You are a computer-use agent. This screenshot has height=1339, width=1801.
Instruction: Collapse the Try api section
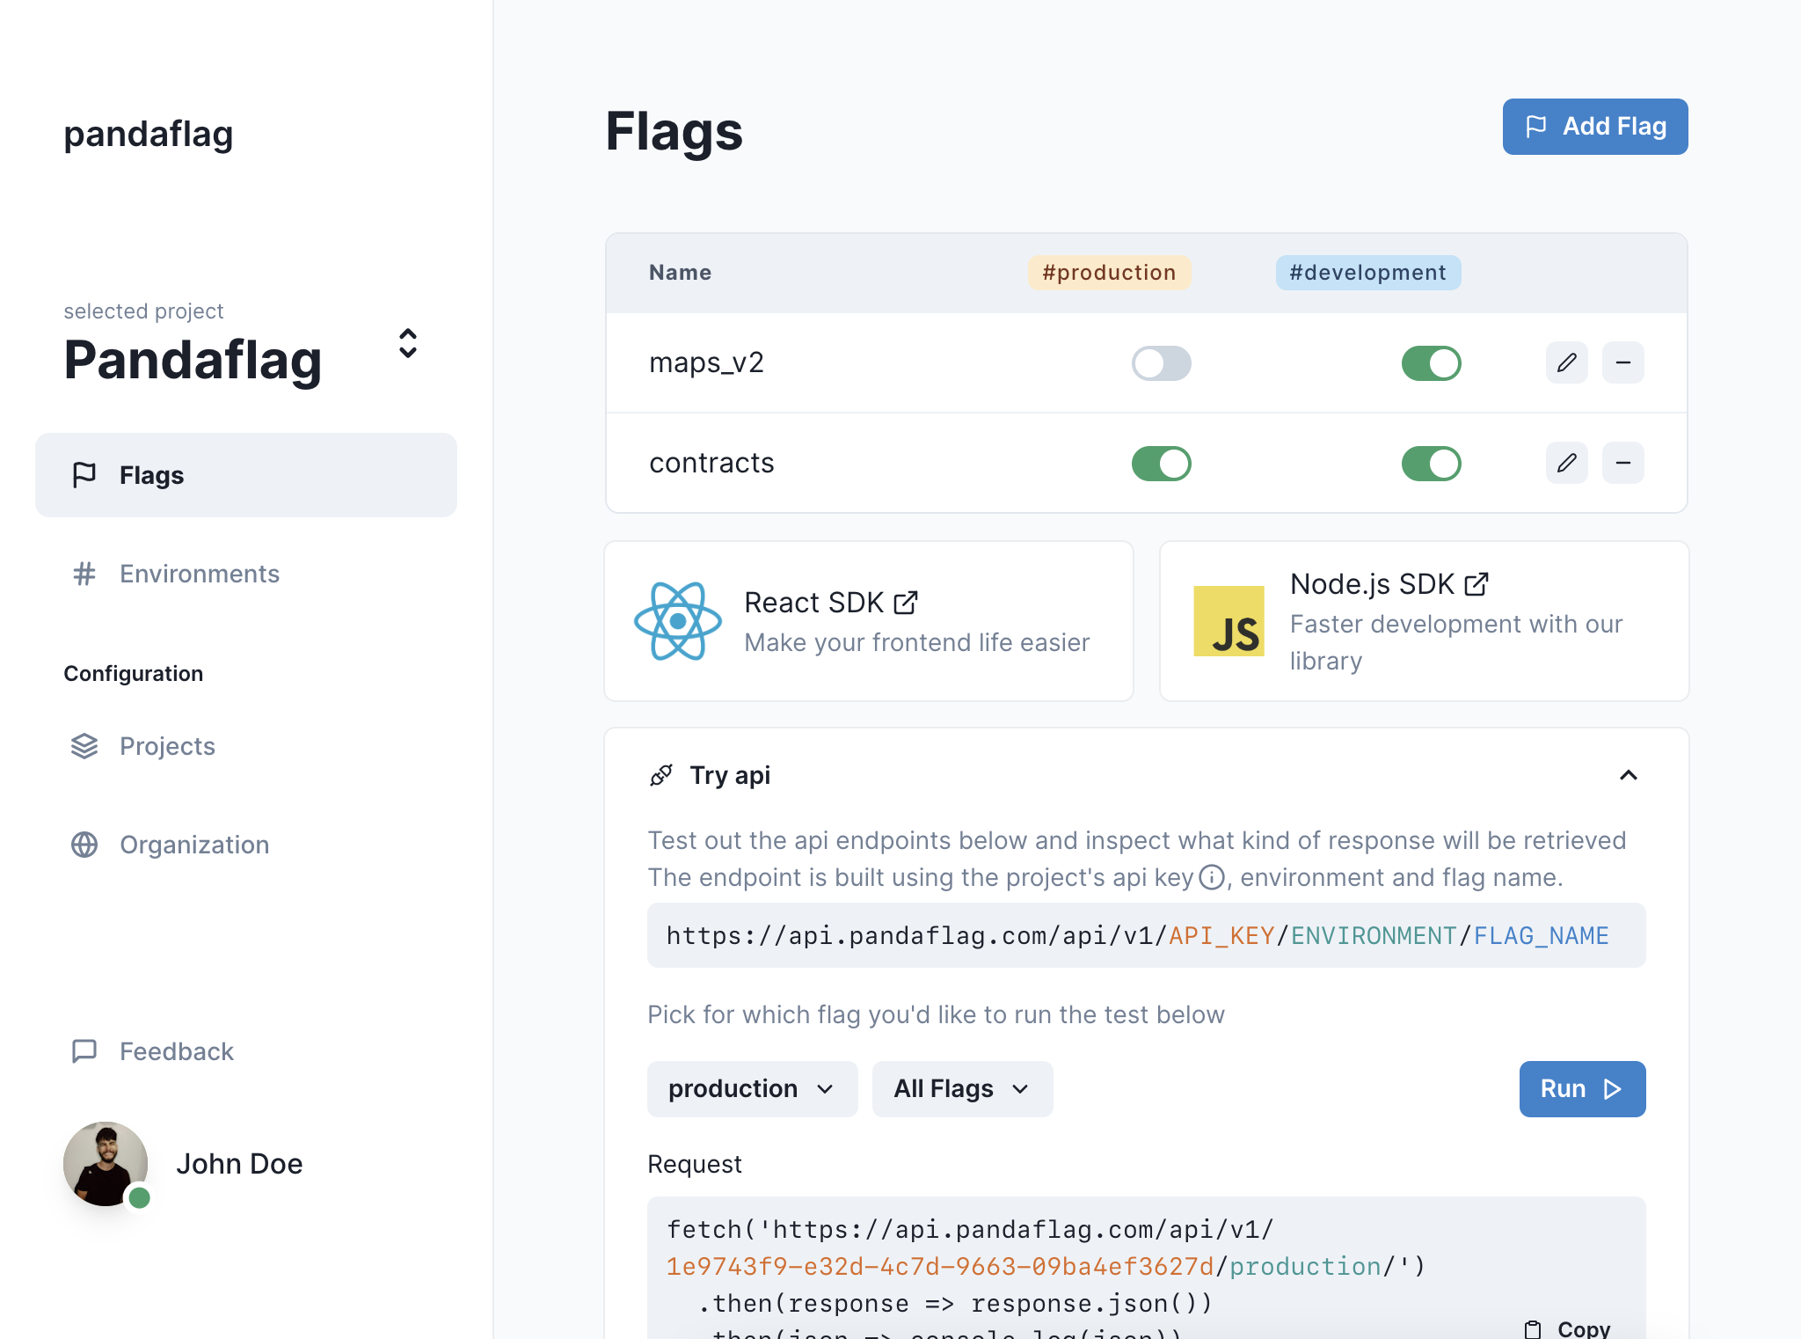(1628, 775)
